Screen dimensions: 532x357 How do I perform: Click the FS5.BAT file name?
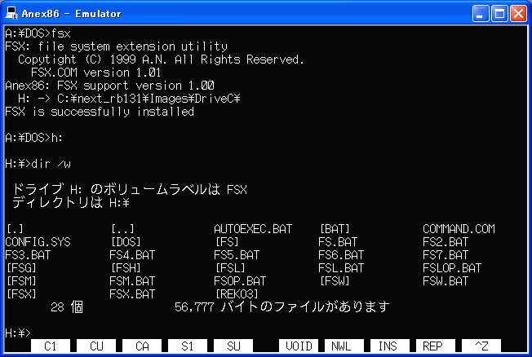(x=237, y=255)
